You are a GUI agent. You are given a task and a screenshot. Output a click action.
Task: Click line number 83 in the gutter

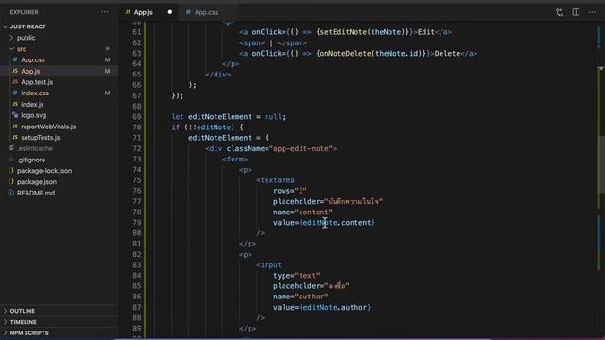click(x=136, y=264)
